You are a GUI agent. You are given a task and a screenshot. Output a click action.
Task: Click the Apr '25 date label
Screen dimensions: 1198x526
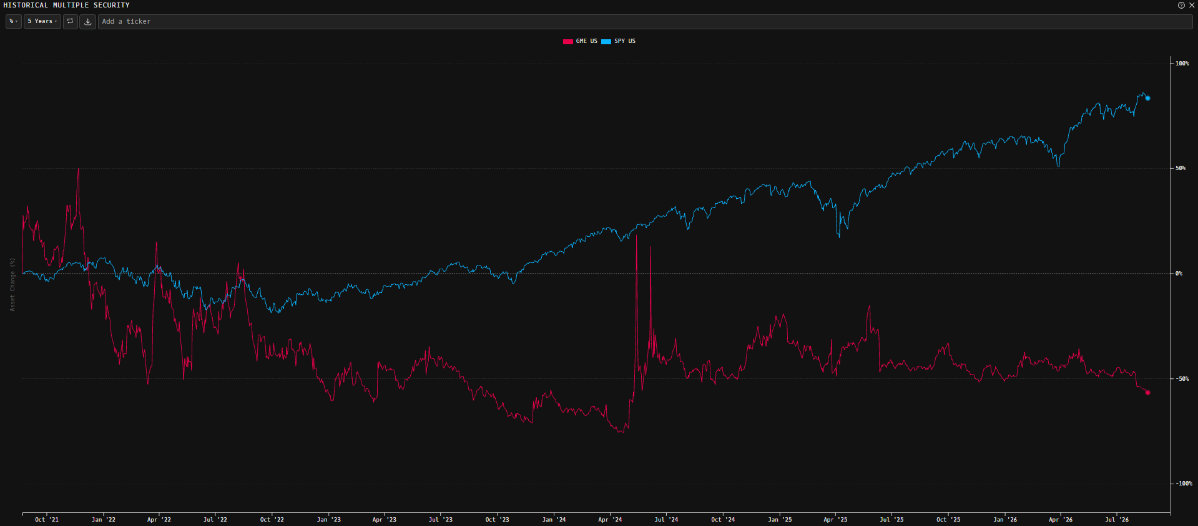(835, 520)
